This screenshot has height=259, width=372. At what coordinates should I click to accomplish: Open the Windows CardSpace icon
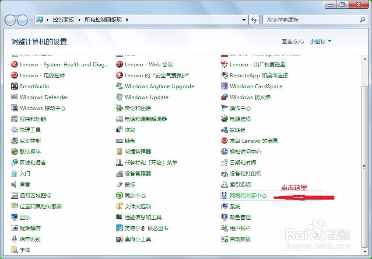225,86
